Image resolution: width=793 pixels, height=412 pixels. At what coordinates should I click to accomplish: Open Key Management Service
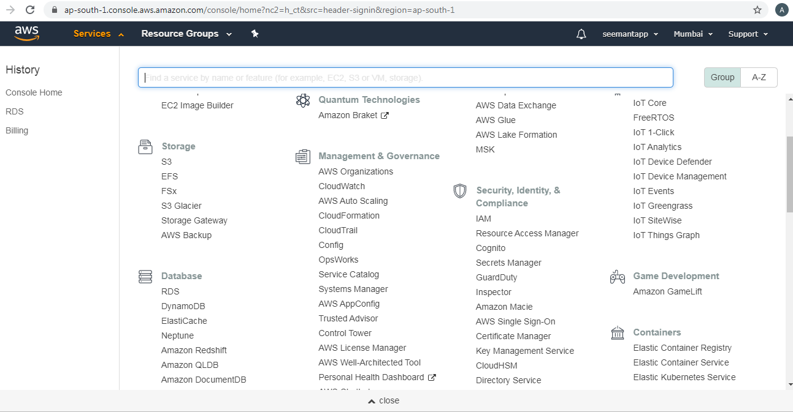(x=525, y=351)
